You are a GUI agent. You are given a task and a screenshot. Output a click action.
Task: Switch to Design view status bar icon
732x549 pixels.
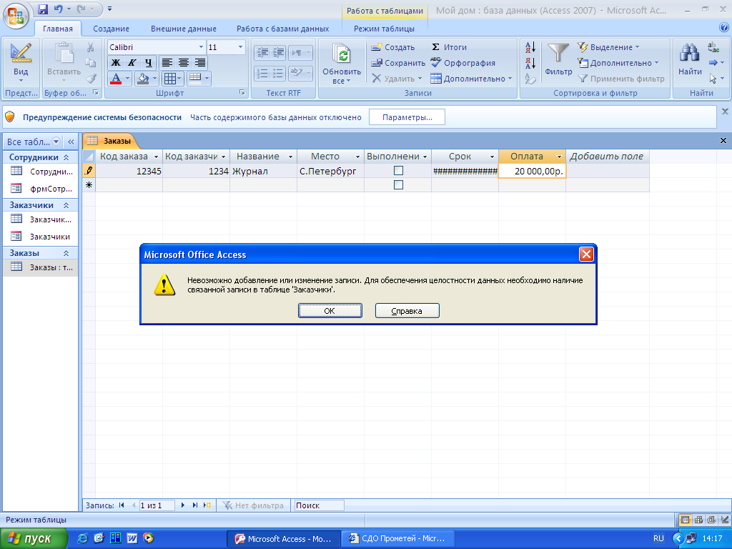[725, 520]
